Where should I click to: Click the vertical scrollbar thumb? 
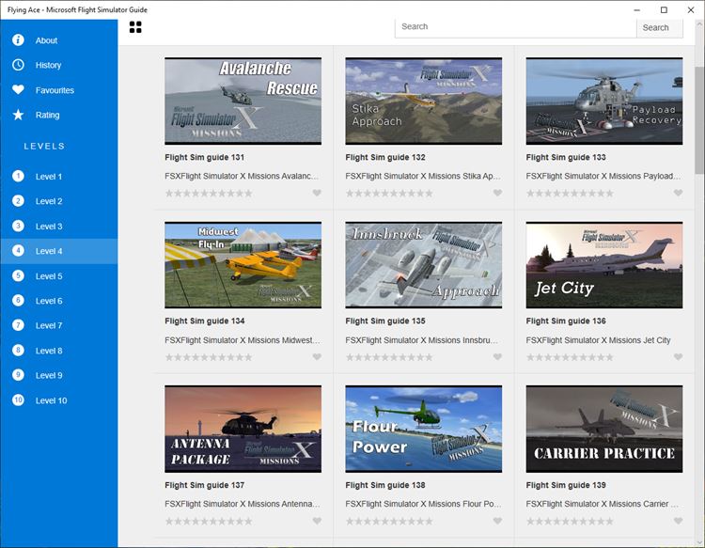(699, 120)
